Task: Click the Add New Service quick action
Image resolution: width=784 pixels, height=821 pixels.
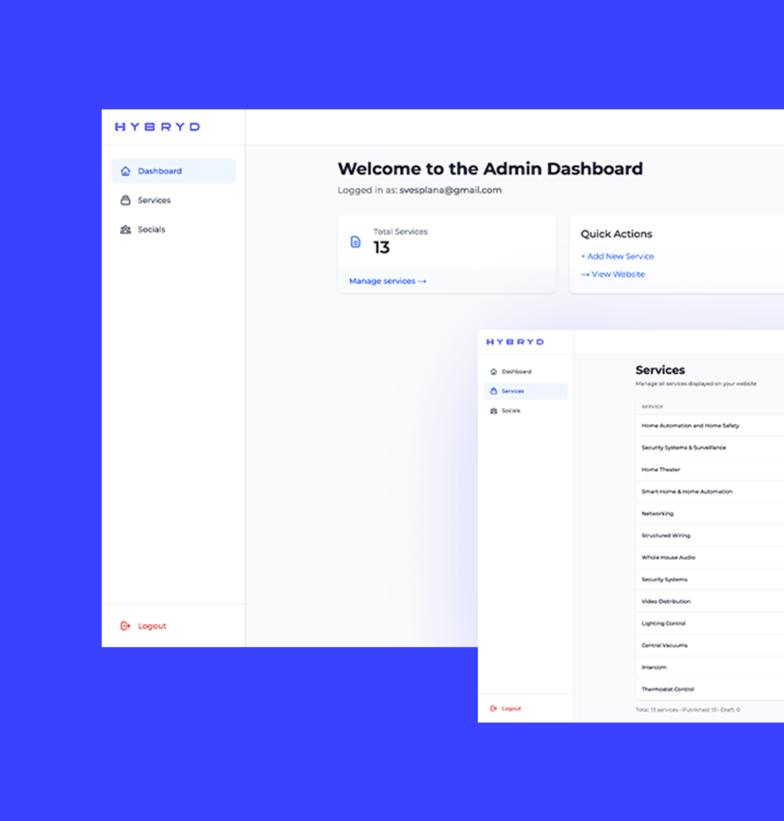Action: tap(617, 257)
